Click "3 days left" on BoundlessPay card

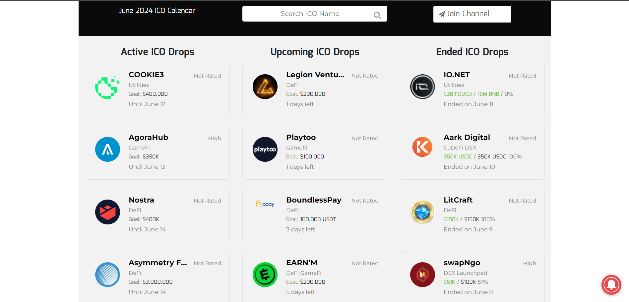[x=300, y=229]
